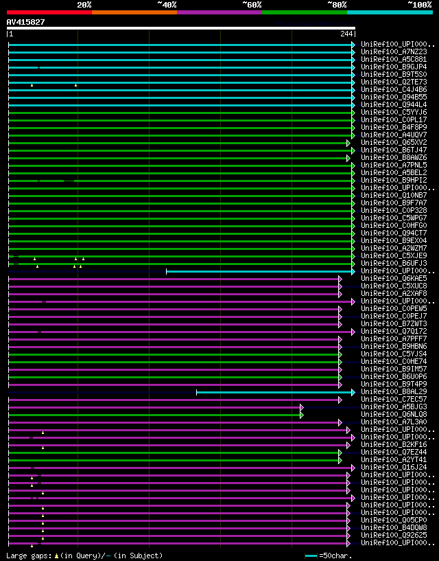The width and height of the screenshot is (439, 561).
Task: Open hit UniRef100_A7NZ23
Action: [x=394, y=52]
